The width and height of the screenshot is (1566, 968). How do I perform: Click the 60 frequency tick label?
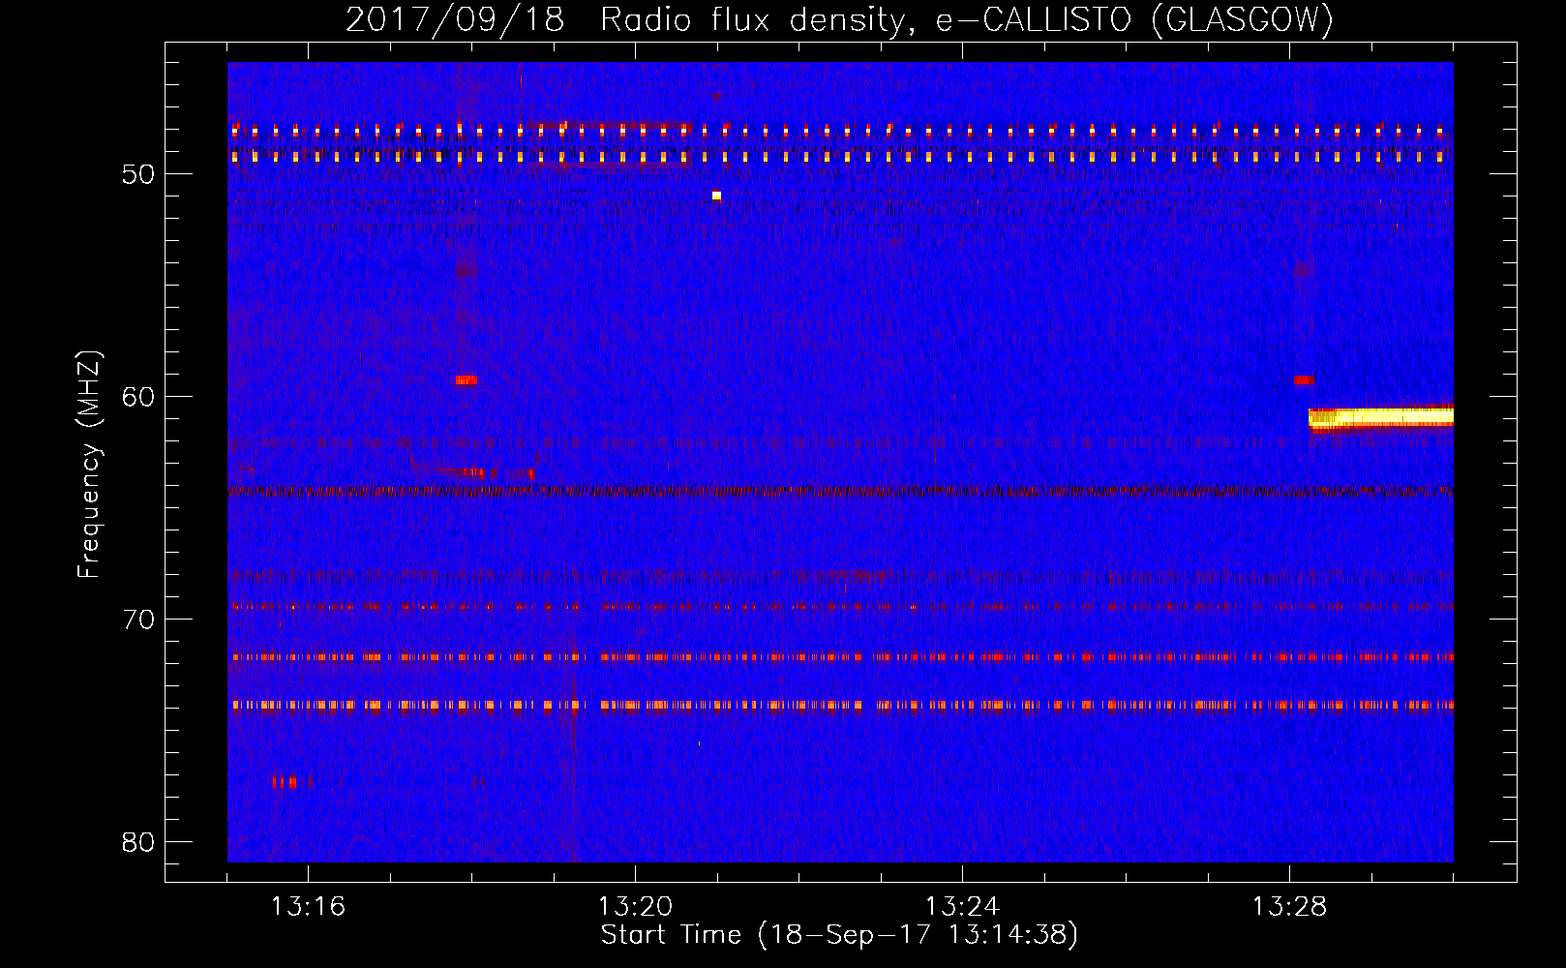click(x=138, y=398)
